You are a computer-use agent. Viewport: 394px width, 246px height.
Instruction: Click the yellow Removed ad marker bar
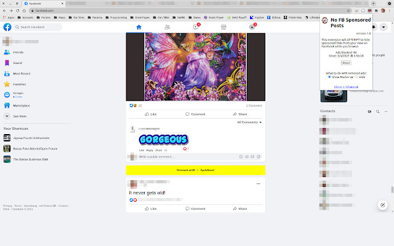[x=196, y=170]
